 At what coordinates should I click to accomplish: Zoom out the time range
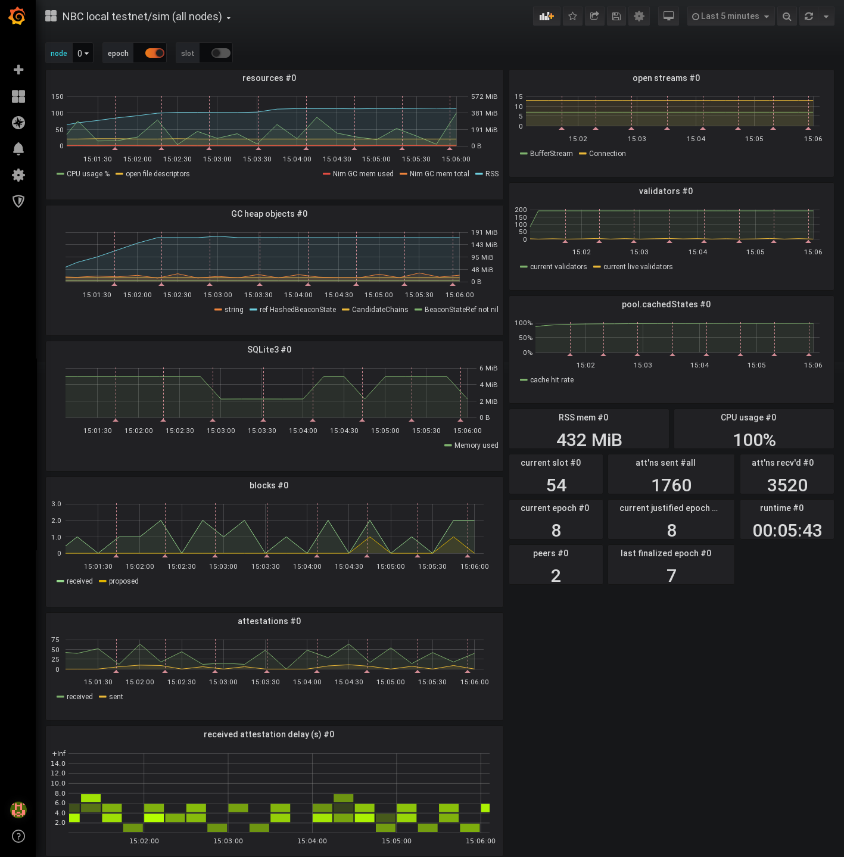tap(787, 16)
